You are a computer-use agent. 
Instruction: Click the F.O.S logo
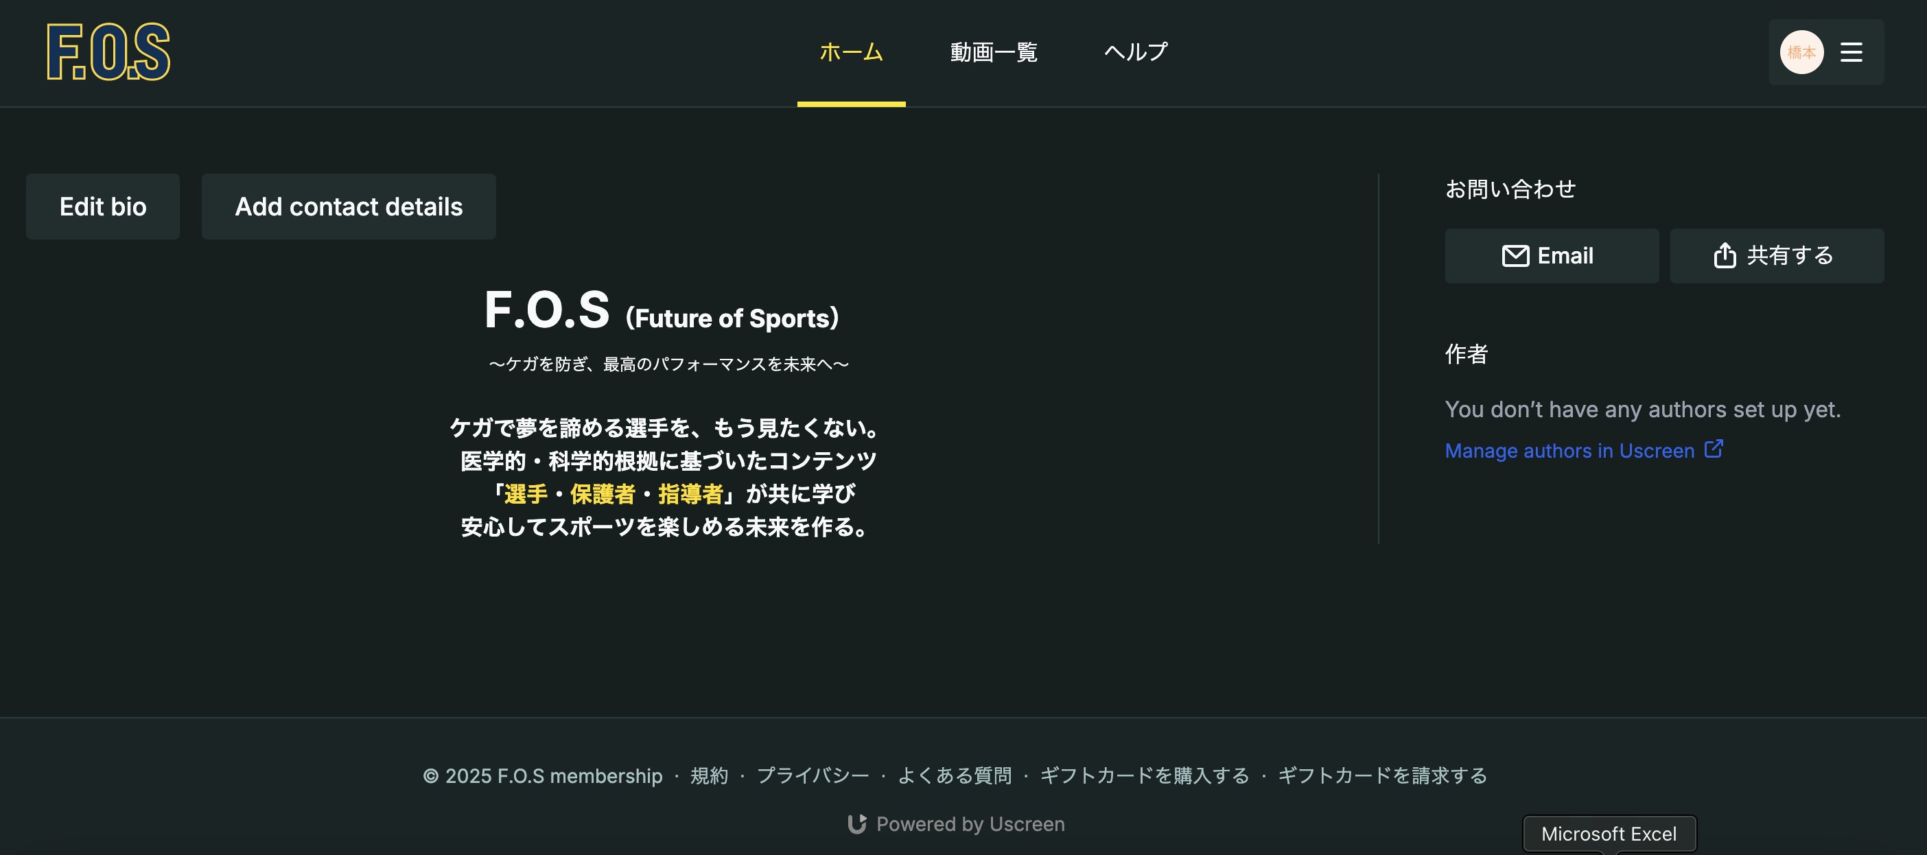tap(108, 51)
